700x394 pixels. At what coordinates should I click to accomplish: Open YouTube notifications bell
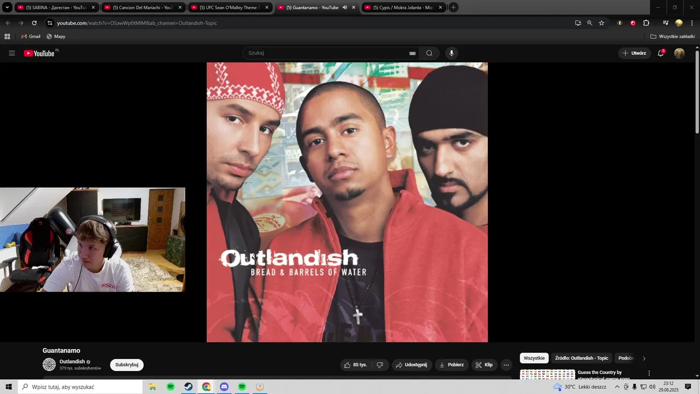pyautogui.click(x=661, y=53)
